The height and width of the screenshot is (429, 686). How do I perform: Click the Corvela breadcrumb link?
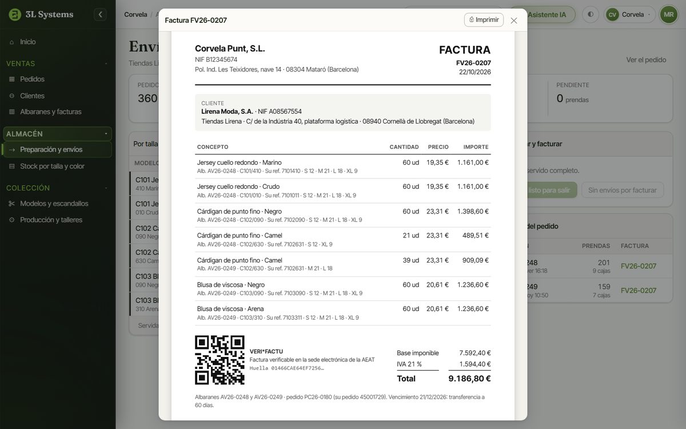coord(135,14)
